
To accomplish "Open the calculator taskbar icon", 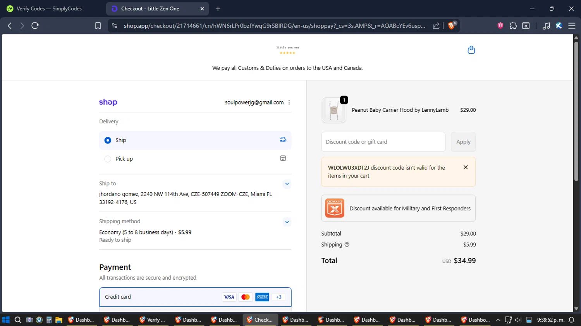I will [x=49, y=320].
